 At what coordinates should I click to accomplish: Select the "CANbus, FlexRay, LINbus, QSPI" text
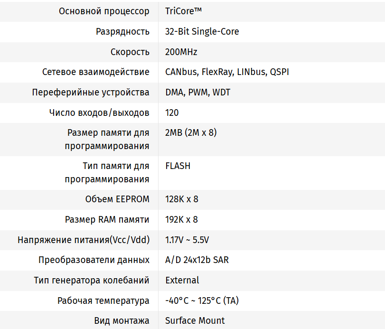227,72
